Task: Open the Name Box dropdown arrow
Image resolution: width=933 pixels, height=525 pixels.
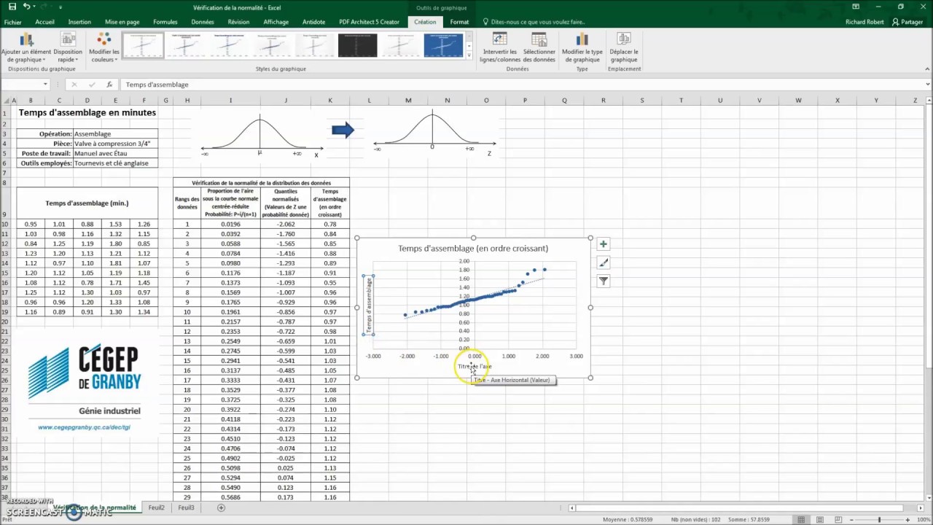Action: (45, 85)
